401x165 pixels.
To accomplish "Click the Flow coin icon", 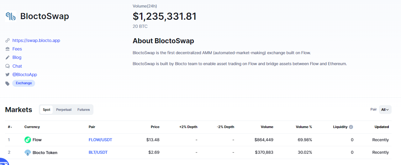I will click(x=28, y=140).
